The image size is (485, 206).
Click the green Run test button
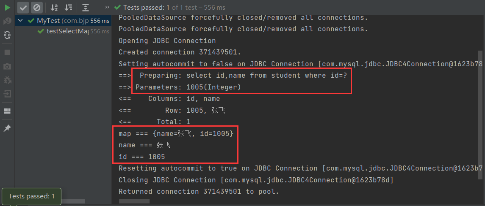coord(7,7)
